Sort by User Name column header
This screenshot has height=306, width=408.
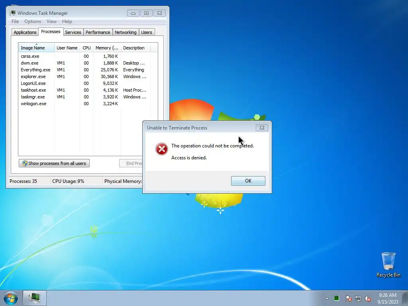pyautogui.click(x=67, y=48)
